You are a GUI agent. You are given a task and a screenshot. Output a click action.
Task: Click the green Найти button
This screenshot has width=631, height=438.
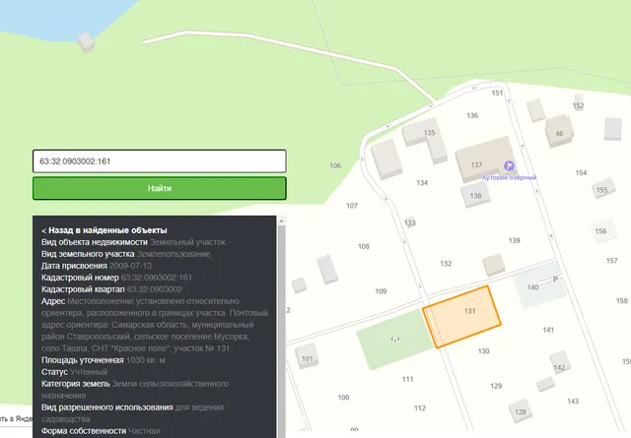click(160, 188)
